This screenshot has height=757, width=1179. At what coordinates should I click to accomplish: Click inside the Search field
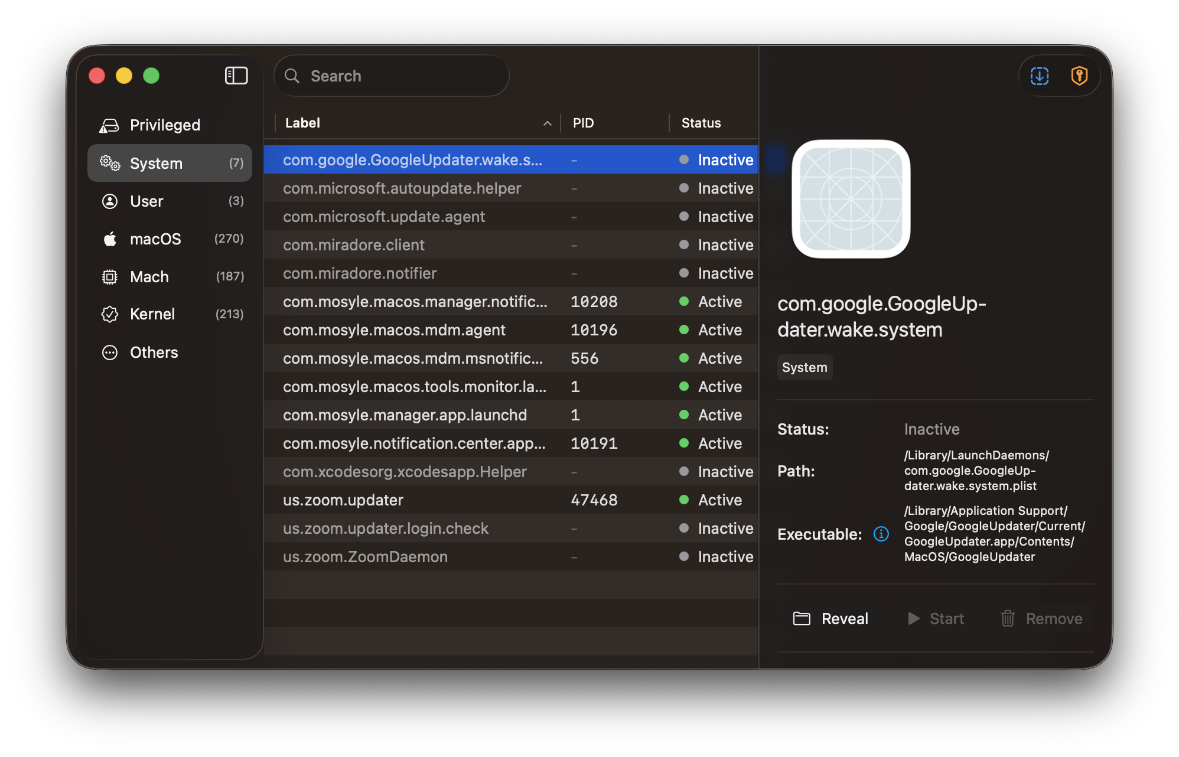pos(391,76)
